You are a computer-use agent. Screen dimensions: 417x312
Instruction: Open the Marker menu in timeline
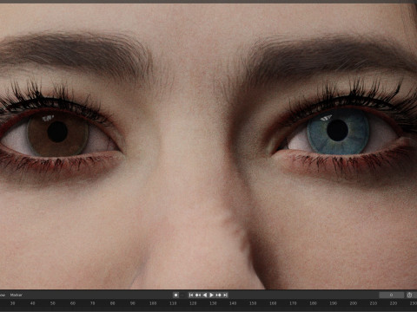pyautogui.click(x=17, y=295)
